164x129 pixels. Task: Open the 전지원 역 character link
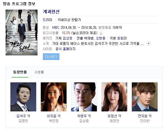click(145, 116)
